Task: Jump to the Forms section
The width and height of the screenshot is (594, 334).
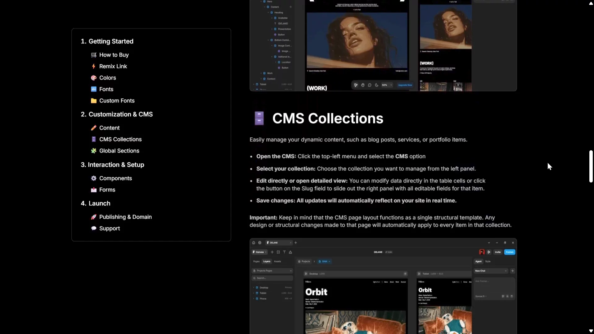Action: tap(107, 190)
